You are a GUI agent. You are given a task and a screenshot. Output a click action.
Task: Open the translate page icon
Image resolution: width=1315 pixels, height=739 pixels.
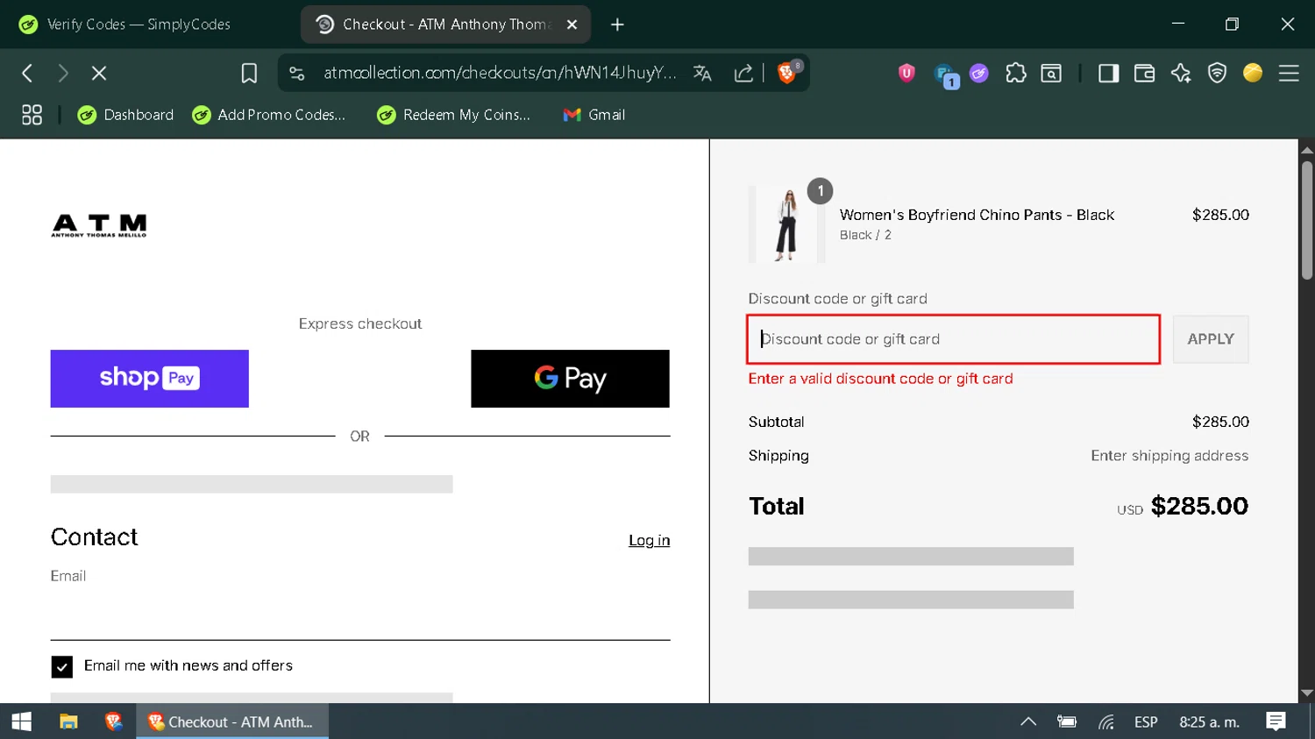tap(702, 74)
